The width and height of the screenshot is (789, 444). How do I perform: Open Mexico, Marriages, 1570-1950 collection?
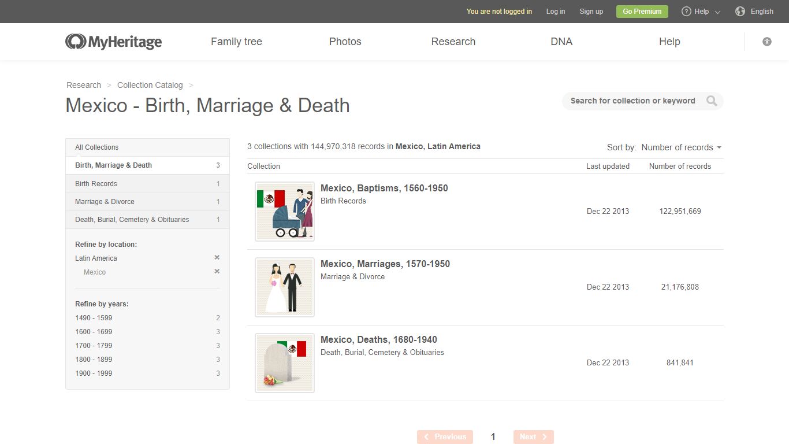(x=385, y=264)
